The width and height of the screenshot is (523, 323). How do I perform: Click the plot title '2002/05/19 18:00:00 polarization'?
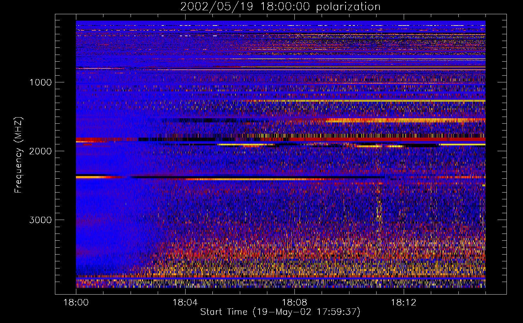coord(280,6)
